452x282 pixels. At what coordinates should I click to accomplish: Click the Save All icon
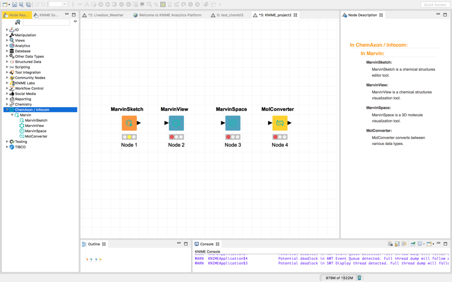click(28, 4)
